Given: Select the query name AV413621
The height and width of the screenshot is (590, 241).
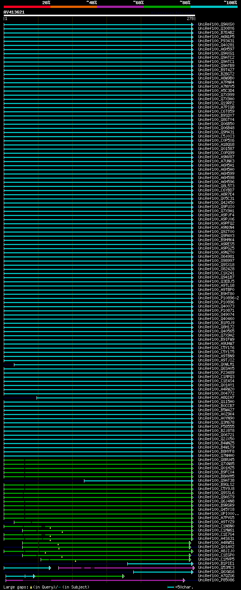Looking at the screenshot, I should 14,12.
